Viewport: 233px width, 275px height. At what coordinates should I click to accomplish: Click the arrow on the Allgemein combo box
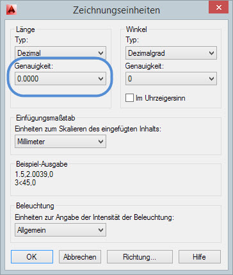coord(100,230)
